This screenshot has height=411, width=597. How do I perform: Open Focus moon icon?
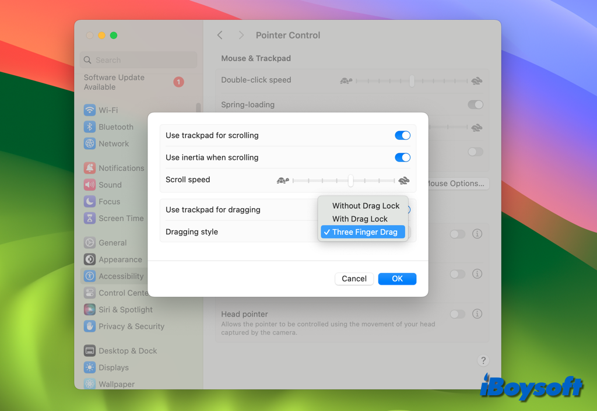(89, 201)
